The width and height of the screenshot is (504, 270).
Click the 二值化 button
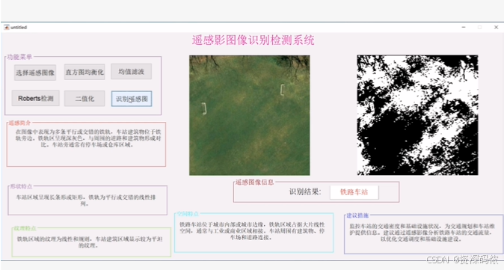point(84,99)
